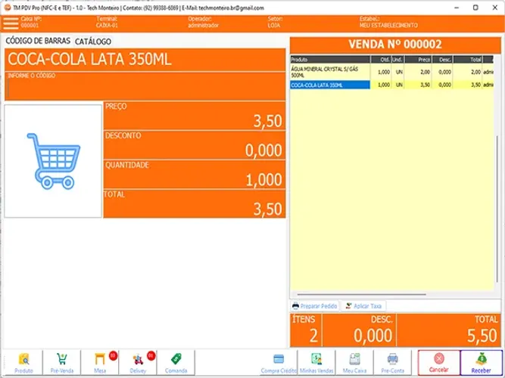The width and height of the screenshot is (505, 378).
Task: Click the vertical scrollbar of sale list
Action: [x=497, y=209]
